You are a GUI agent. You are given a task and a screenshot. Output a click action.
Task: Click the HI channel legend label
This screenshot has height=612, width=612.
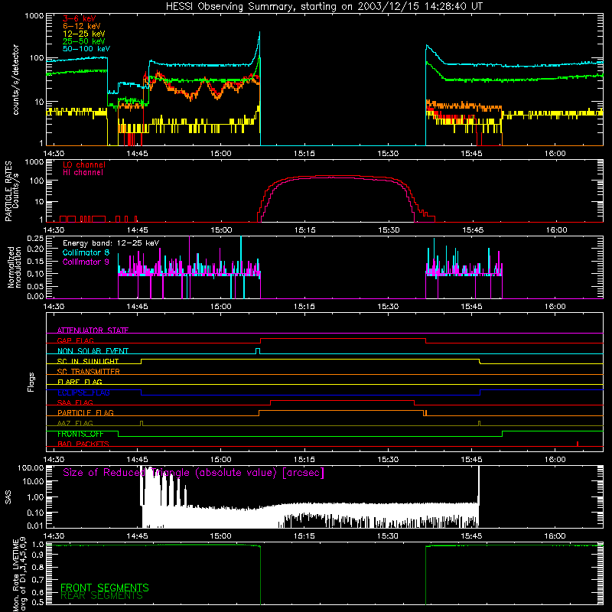point(83,173)
